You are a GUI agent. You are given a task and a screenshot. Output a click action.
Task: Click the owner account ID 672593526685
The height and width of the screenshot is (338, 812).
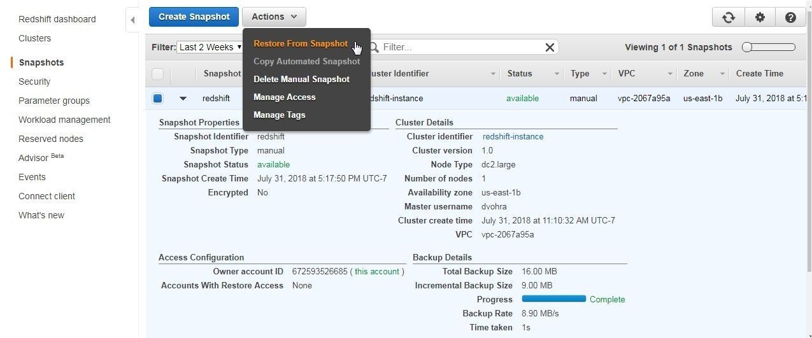tap(320, 271)
